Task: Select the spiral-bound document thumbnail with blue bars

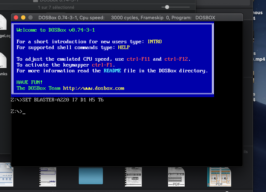Action: click(48, 177)
